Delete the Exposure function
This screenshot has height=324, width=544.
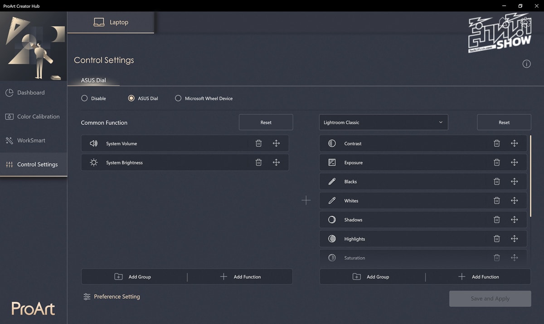[497, 162]
